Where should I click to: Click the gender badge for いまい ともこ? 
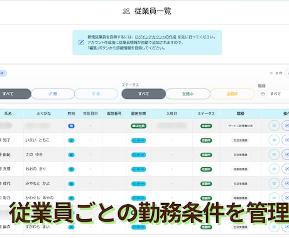(72, 140)
